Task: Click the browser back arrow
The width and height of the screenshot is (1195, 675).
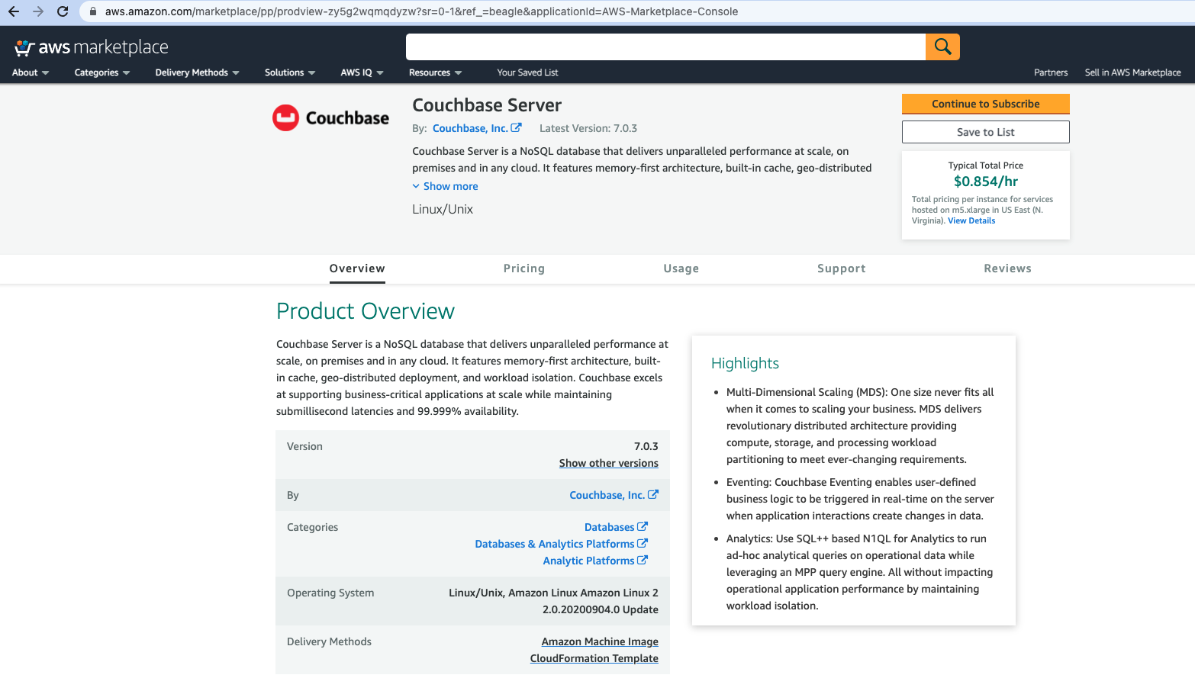Action: tap(12, 11)
